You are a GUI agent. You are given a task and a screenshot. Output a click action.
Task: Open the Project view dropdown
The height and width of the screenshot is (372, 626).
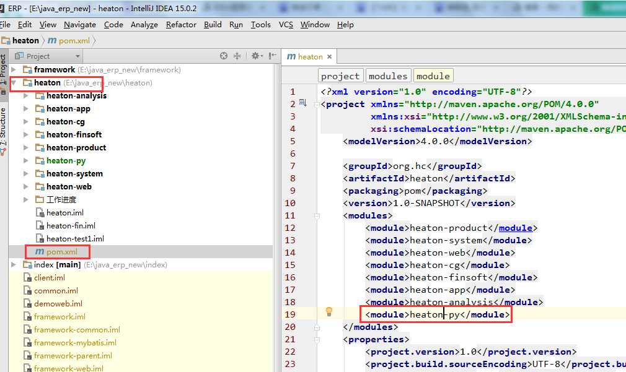tap(77, 56)
